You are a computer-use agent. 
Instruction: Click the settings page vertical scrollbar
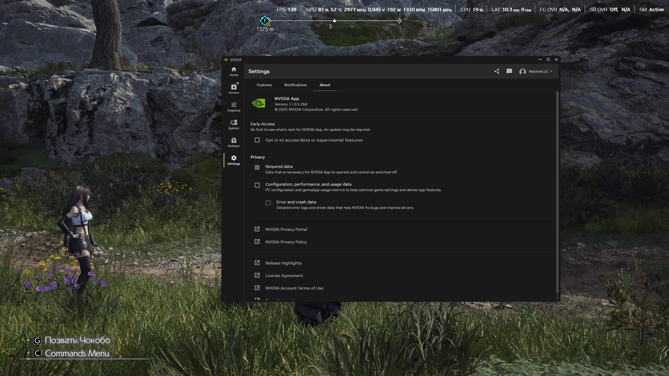(x=557, y=192)
